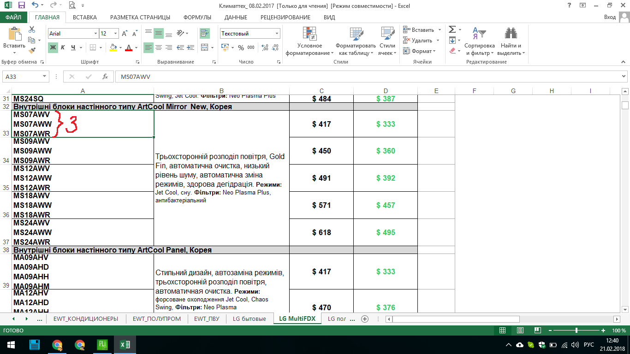This screenshot has width=630, height=354.
Task: Toggle italic К formatting
Action: [63, 47]
